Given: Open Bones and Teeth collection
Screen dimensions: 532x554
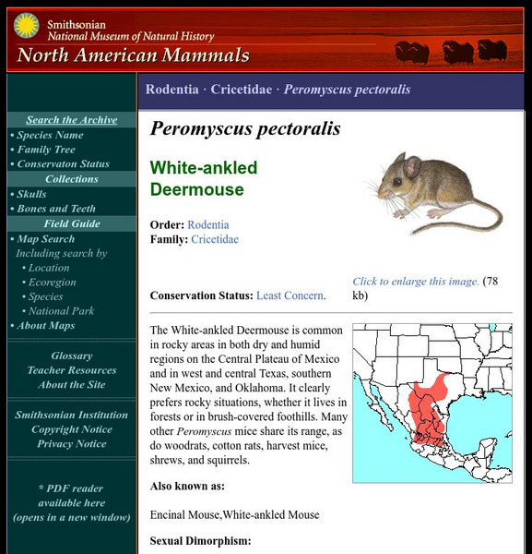Looking at the screenshot, I should pos(56,209).
